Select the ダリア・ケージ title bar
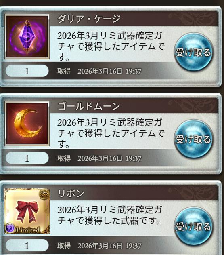224x255 pixels. point(134,19)
